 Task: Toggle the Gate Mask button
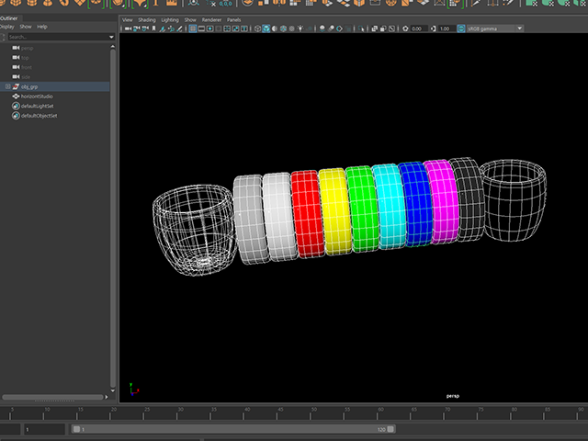219,28
